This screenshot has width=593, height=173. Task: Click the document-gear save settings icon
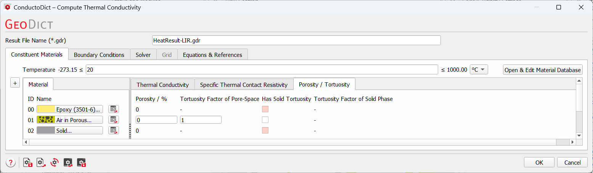(28, 163)
